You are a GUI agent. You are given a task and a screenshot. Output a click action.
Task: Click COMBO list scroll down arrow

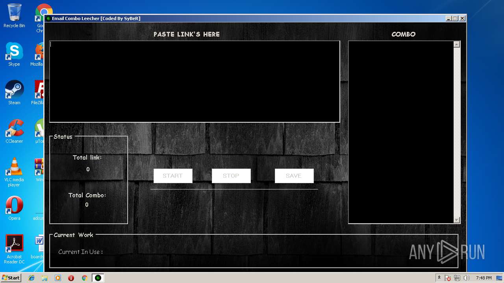457,220
